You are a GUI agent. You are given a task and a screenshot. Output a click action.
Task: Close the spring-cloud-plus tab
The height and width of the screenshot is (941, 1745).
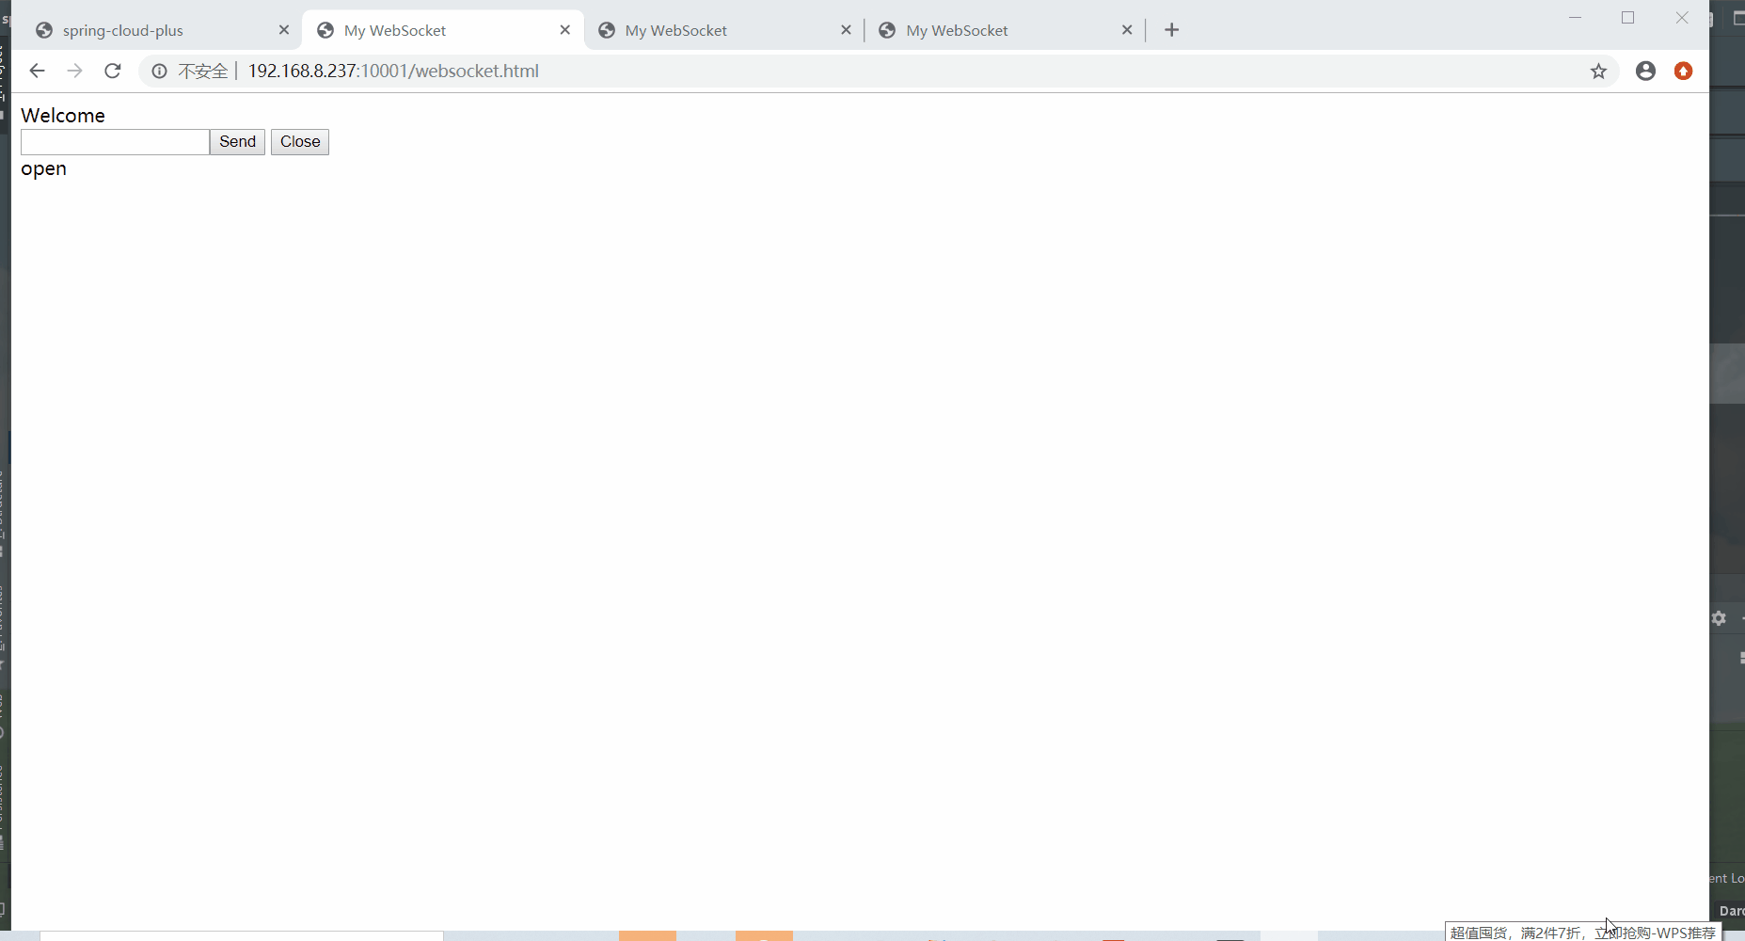click(x=284, y=30)
